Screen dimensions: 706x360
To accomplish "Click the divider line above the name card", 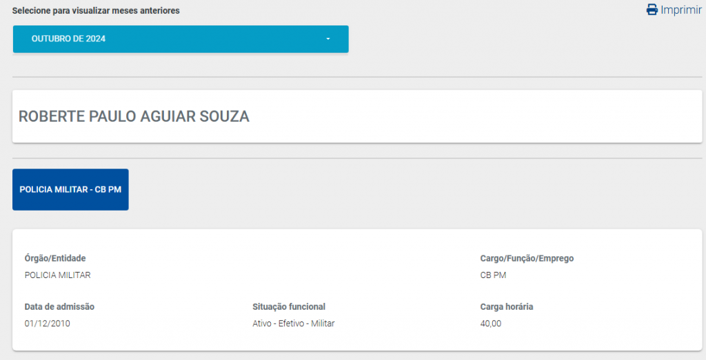I will 357,77.
